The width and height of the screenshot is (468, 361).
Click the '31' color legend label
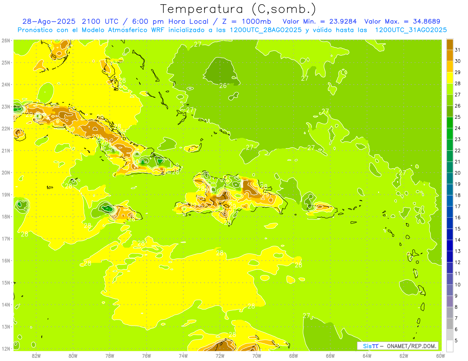(x=457, y=50)
